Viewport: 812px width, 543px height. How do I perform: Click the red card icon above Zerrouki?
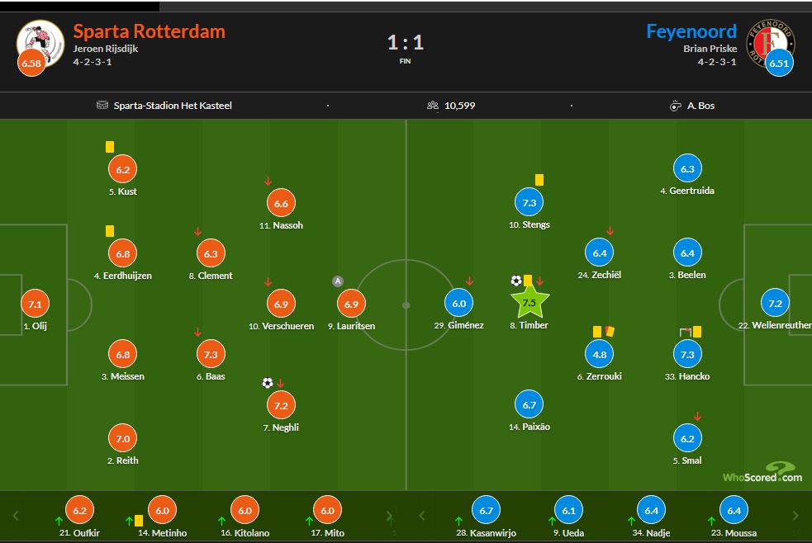pos(610,331)
